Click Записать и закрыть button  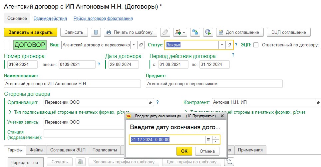(31, 32)
